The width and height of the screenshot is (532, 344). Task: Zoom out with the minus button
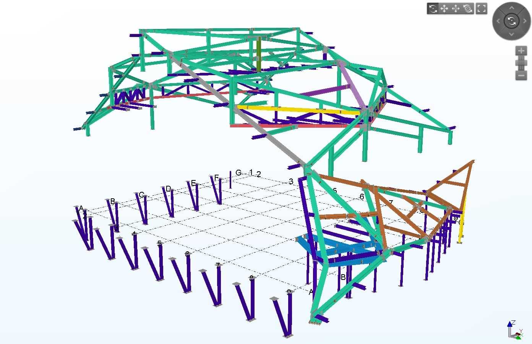coord(521,76)
